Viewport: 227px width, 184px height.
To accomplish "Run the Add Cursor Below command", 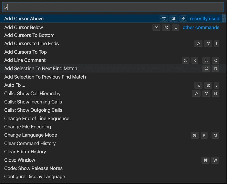I will point(24,27).
